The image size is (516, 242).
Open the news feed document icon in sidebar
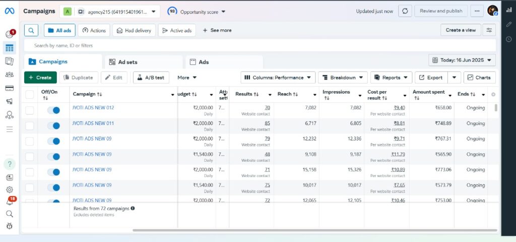click(x=10, y=178)
